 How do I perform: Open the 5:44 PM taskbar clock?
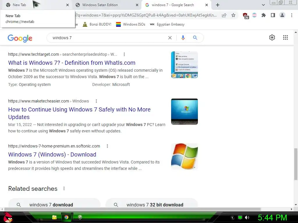[x=272, y=218]
